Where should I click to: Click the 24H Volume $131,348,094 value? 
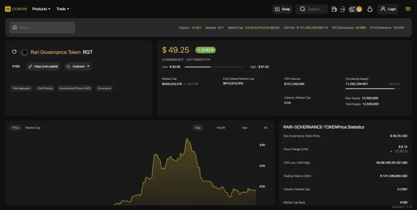point(294,84)
